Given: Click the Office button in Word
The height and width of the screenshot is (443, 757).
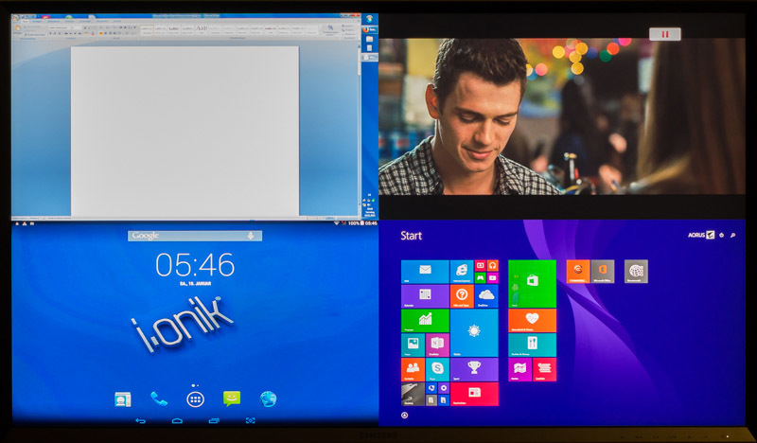Looking at the screenshot, I should (16, 19).
